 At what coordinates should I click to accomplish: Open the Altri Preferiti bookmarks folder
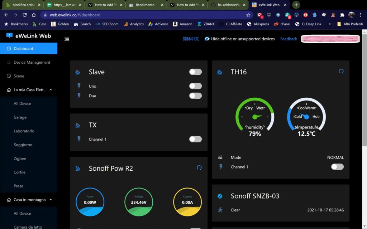point(350,24)
